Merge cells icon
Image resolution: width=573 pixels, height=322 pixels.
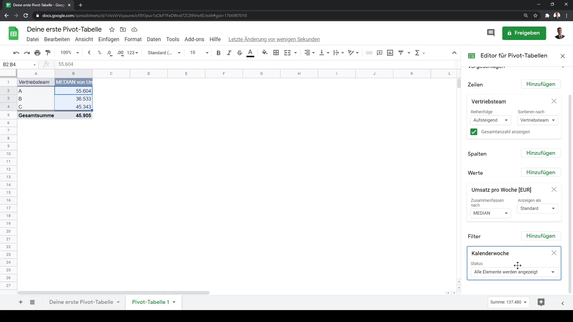click(x=287, y=53)
